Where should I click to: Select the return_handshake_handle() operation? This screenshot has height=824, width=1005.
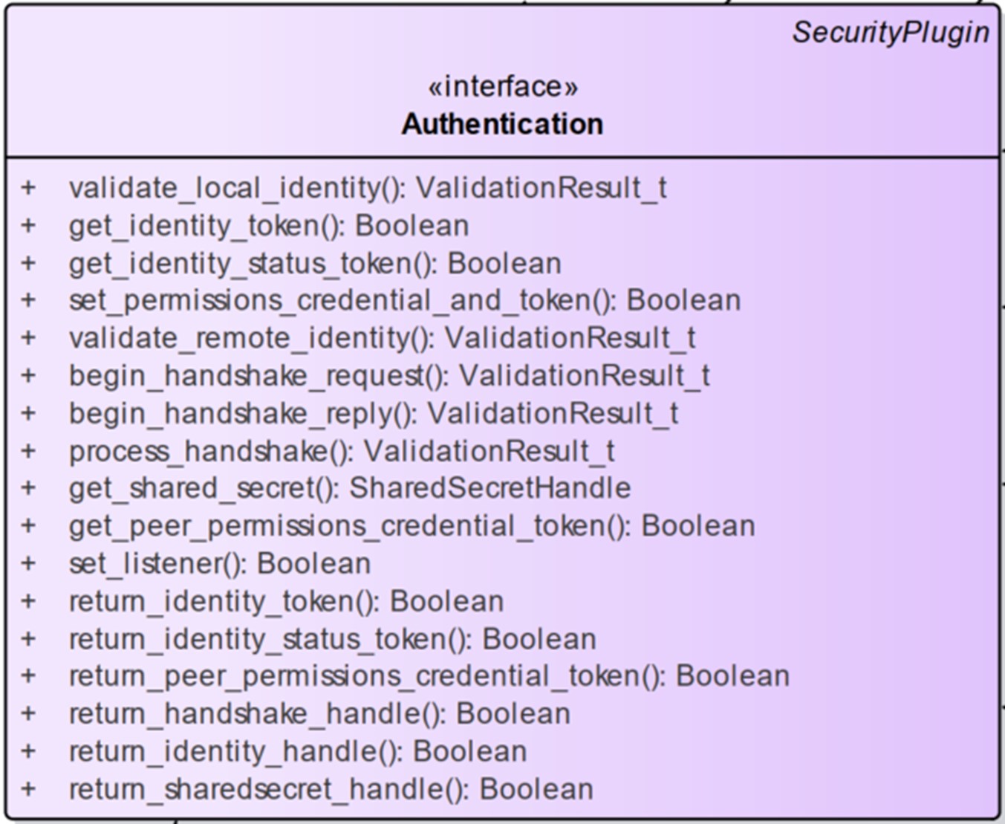click(319, 714)
